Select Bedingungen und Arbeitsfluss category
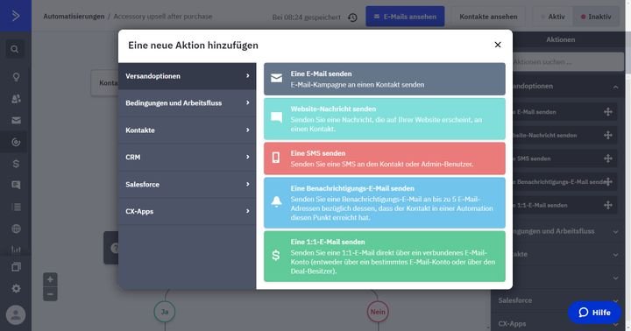 (x=188, y=103)
